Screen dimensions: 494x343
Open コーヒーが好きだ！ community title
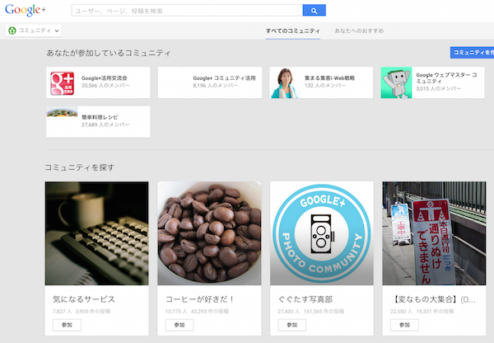tap(200, 299)
